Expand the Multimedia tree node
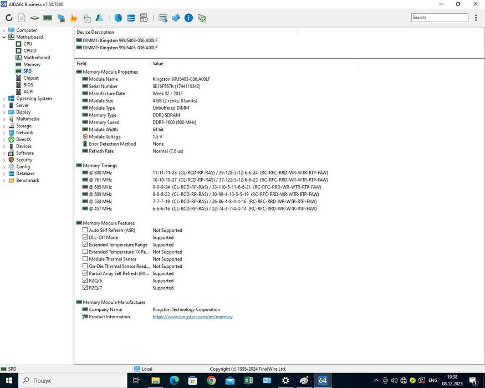Viewport: 485px width, 388px height. pyautogui.click(x=4, y=119)
